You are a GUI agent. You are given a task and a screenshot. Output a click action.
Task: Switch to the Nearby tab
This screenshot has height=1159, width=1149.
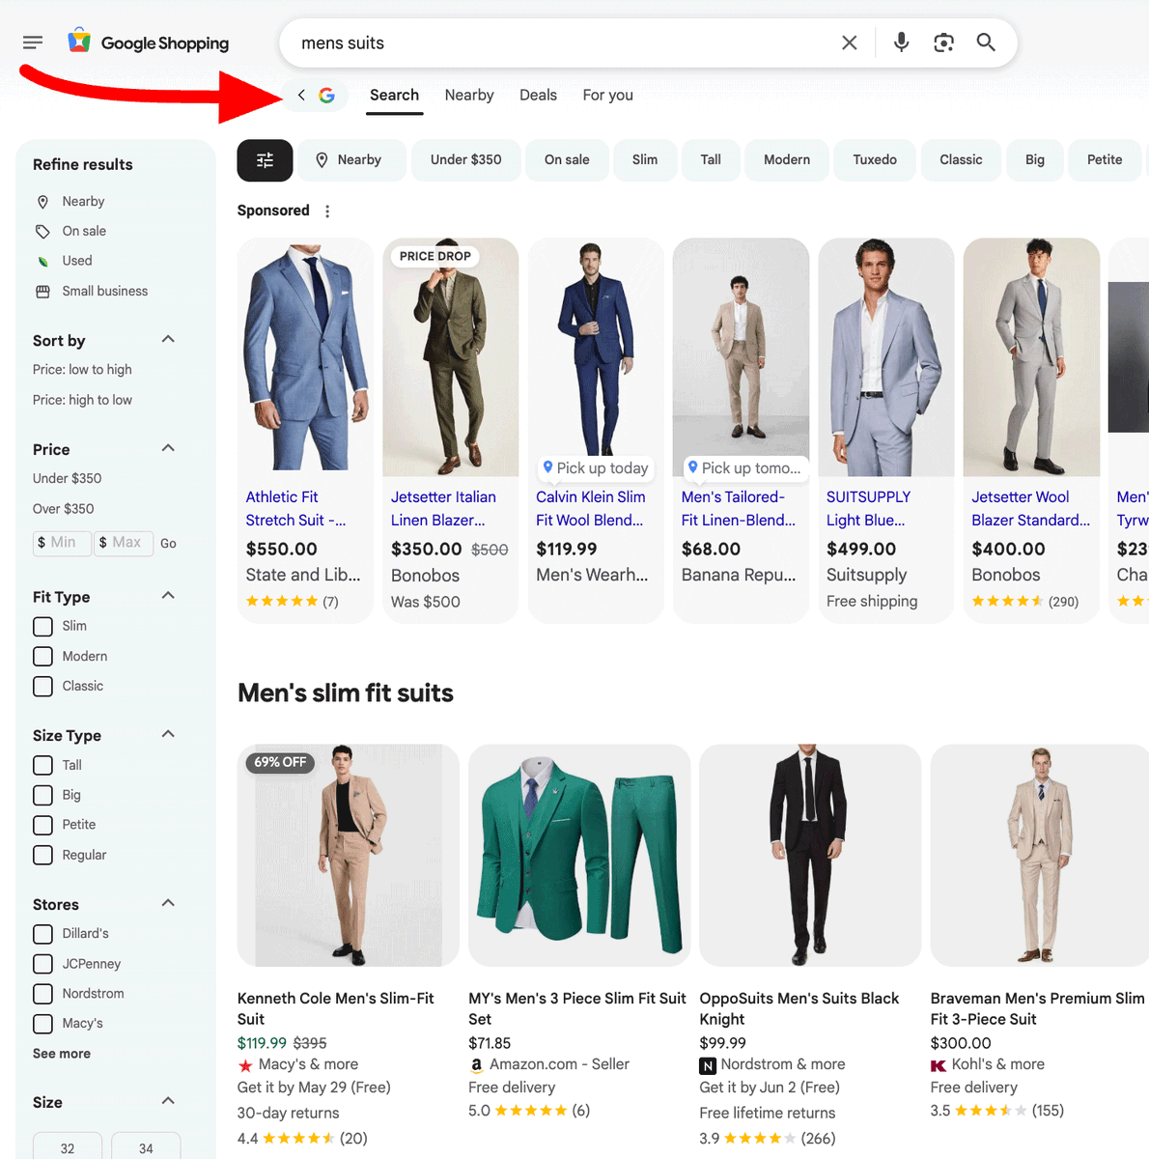click(469, 96)
